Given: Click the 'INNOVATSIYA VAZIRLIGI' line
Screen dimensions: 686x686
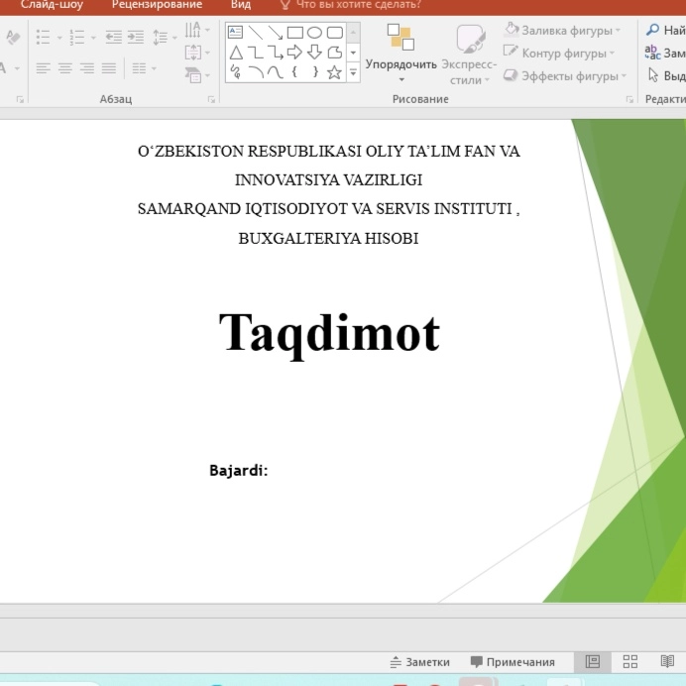Looking at the screenshot, I should (328, 179).
